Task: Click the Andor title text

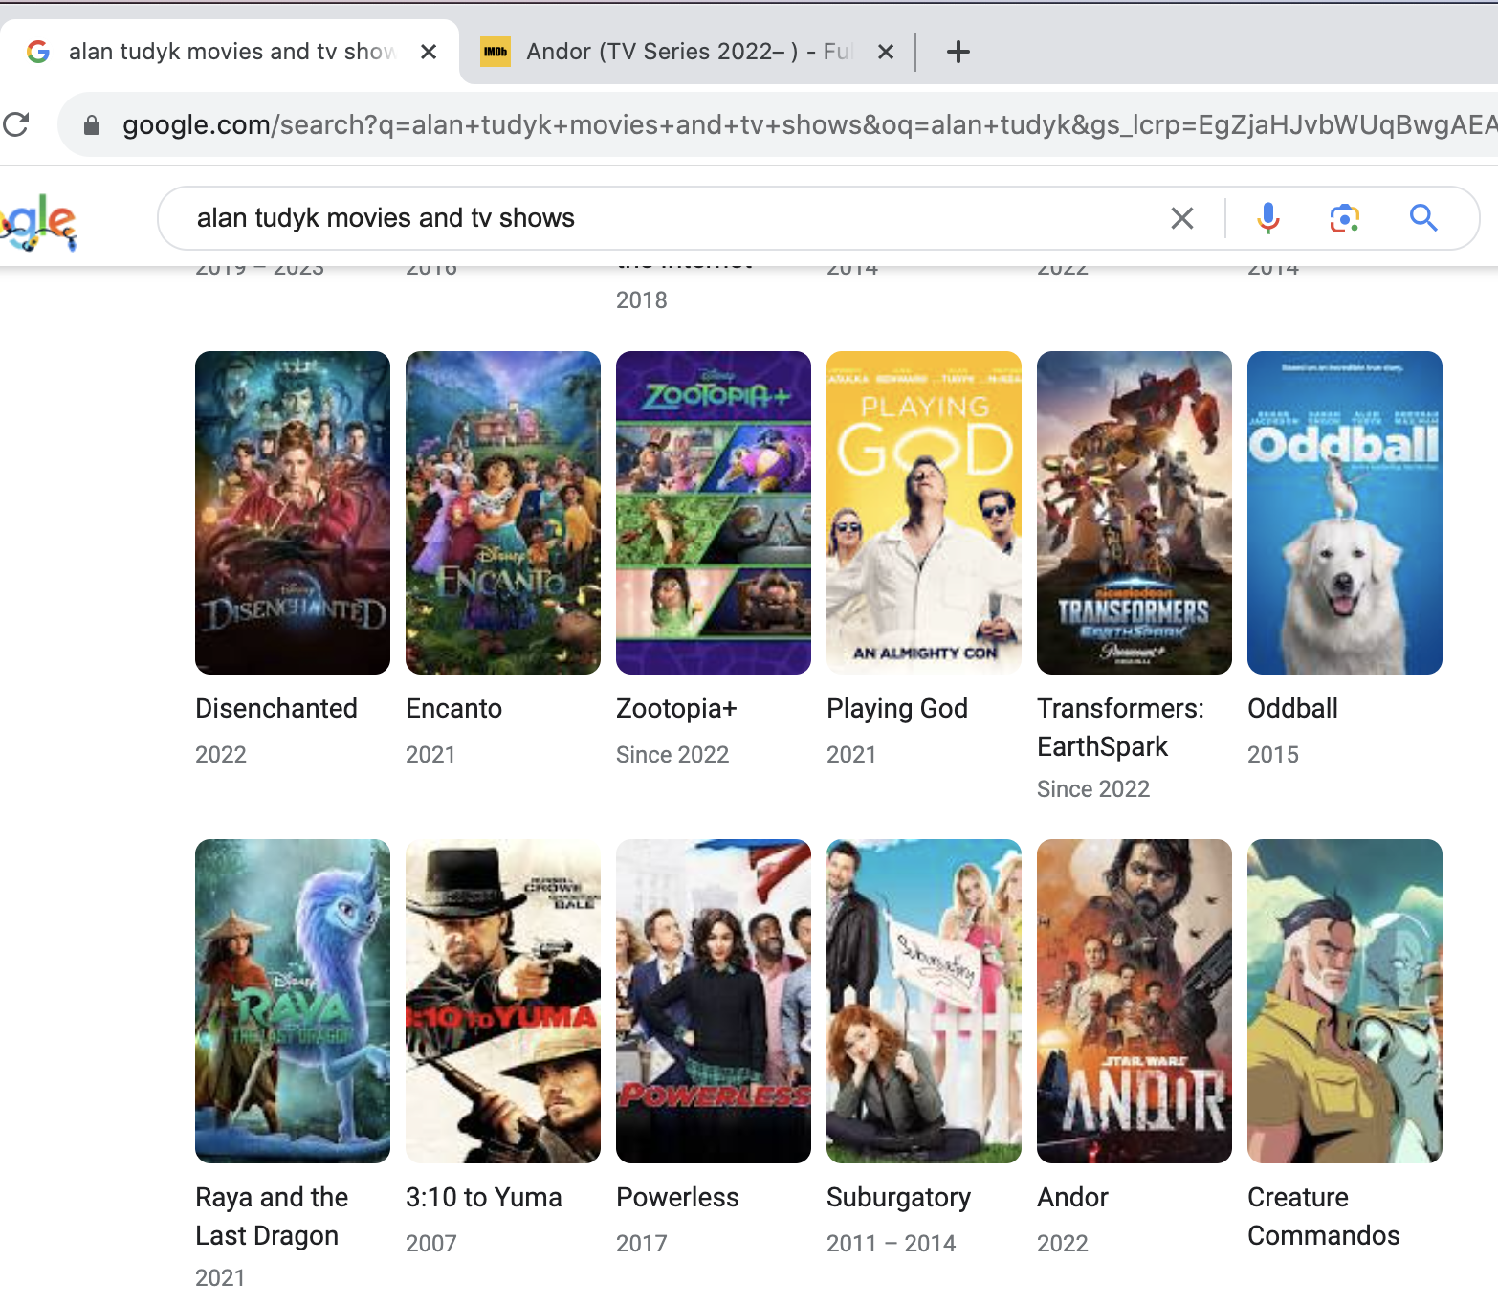Action: (x=1072, y=1197)
